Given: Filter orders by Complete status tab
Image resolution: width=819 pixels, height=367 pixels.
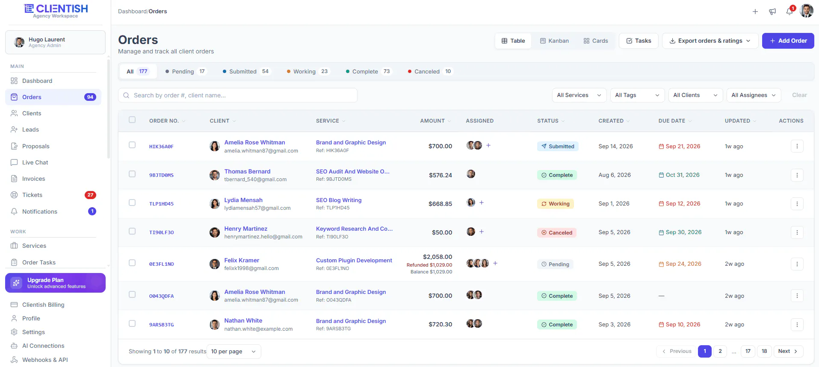Looking at the screenshot, I should coord(368,71).
